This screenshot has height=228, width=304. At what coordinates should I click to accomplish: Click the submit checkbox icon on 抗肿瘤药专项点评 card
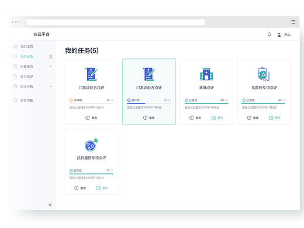[98, 188]
